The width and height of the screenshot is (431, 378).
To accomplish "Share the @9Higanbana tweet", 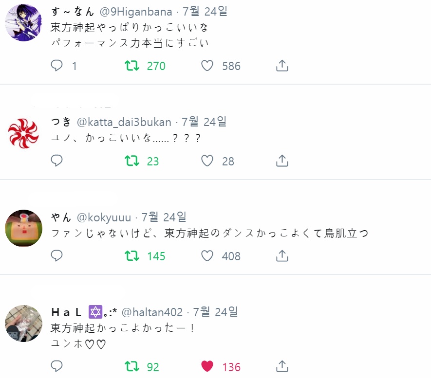I will [282, 66].
